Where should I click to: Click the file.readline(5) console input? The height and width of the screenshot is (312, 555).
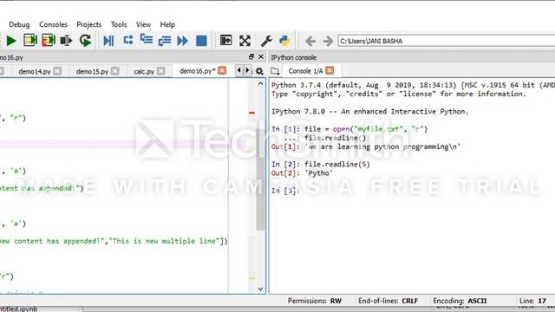click(337, 164)
